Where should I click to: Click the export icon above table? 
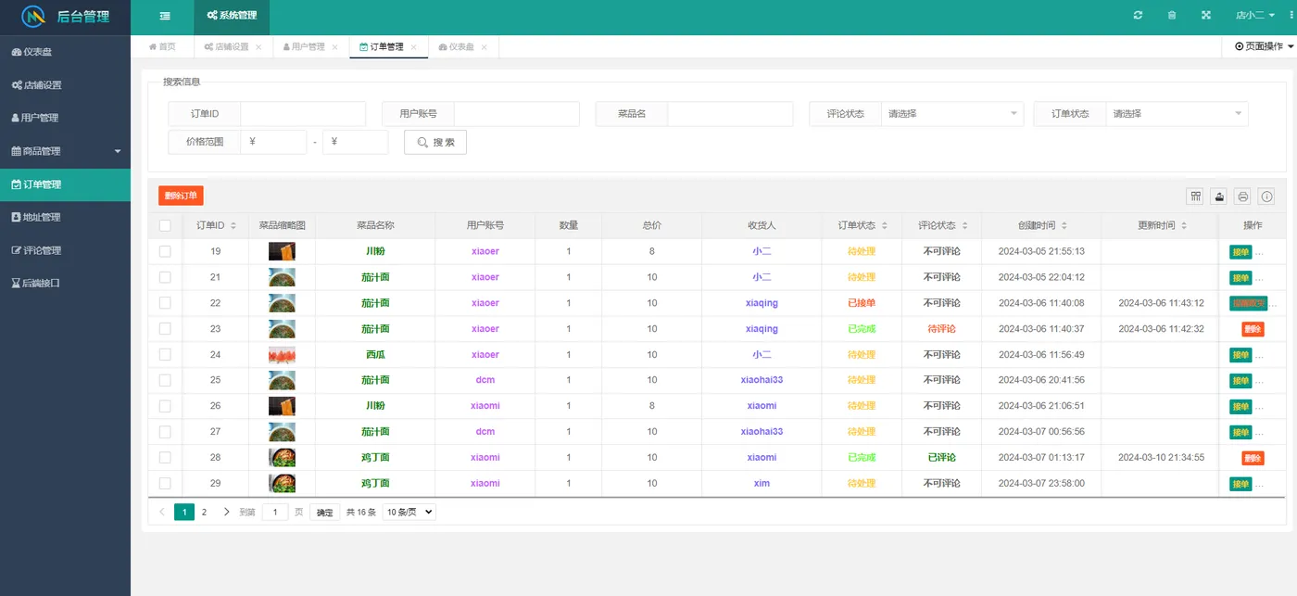click(1219, 197)
